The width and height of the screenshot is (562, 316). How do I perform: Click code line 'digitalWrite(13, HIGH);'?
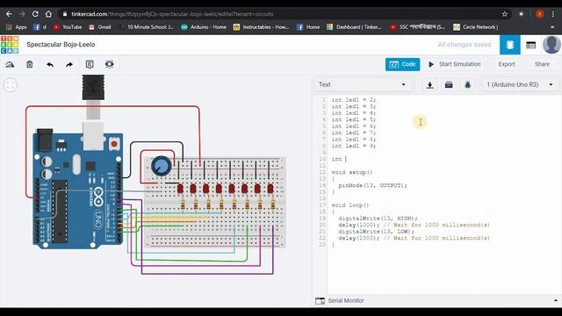point(378,219)
